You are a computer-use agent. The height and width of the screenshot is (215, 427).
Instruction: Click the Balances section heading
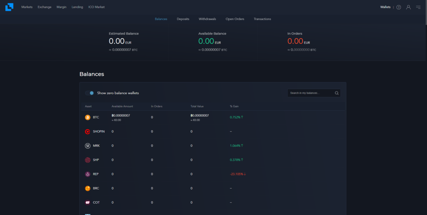coord(92,74)
